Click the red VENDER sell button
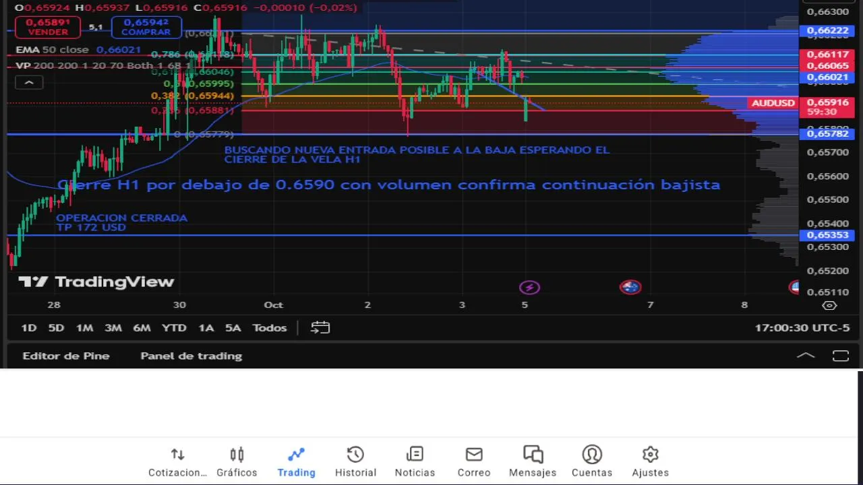 (48, 27)
